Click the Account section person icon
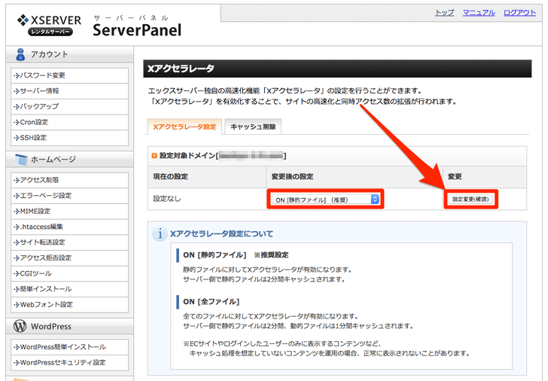 click(20, 54)
